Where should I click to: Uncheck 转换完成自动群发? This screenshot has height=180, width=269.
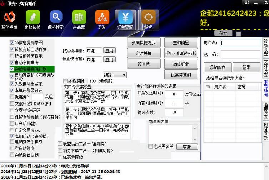tap(12, 49)
